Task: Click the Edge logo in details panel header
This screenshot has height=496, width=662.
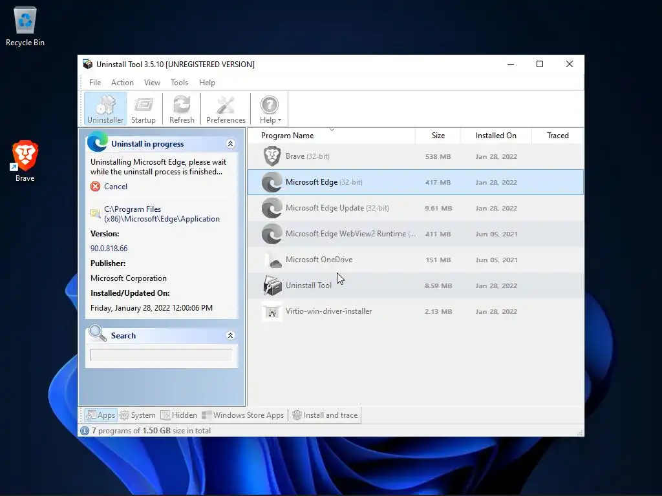Action: [98, 141]
